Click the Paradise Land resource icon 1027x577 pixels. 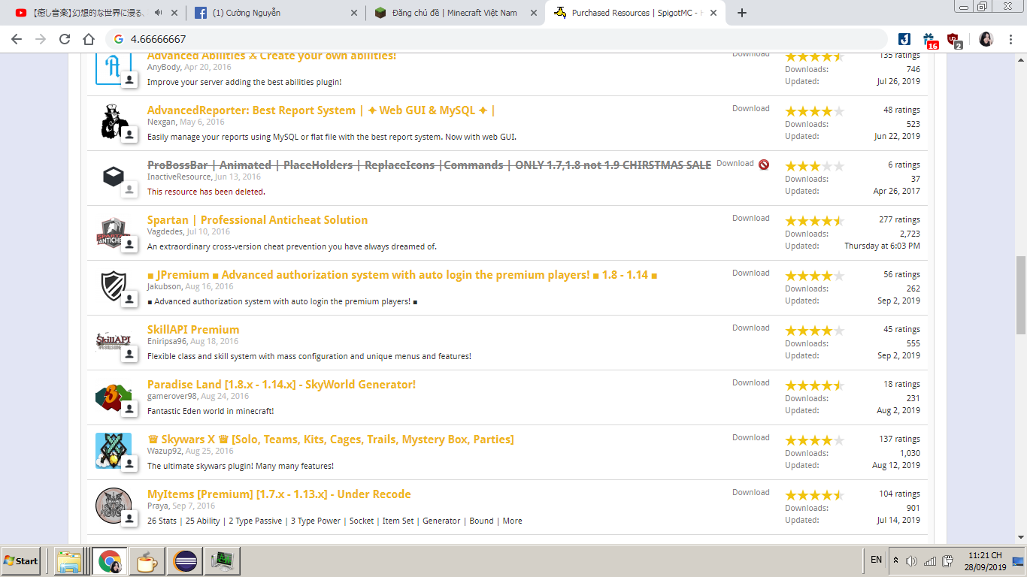tap(114, 397)
